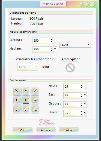Select right-center placement arrow

point(35,100)
